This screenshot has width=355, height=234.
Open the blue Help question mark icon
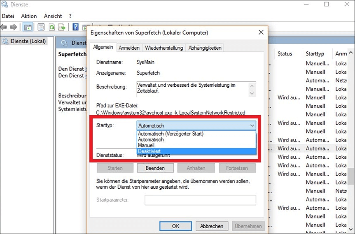click(x=76, y=27)
